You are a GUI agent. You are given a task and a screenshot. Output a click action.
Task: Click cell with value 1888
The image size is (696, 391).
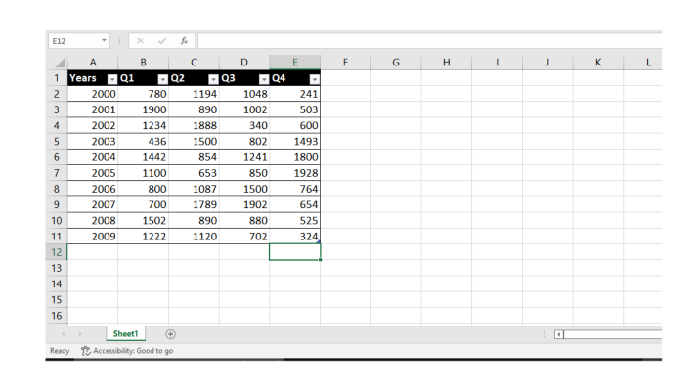tap(194, 125)
